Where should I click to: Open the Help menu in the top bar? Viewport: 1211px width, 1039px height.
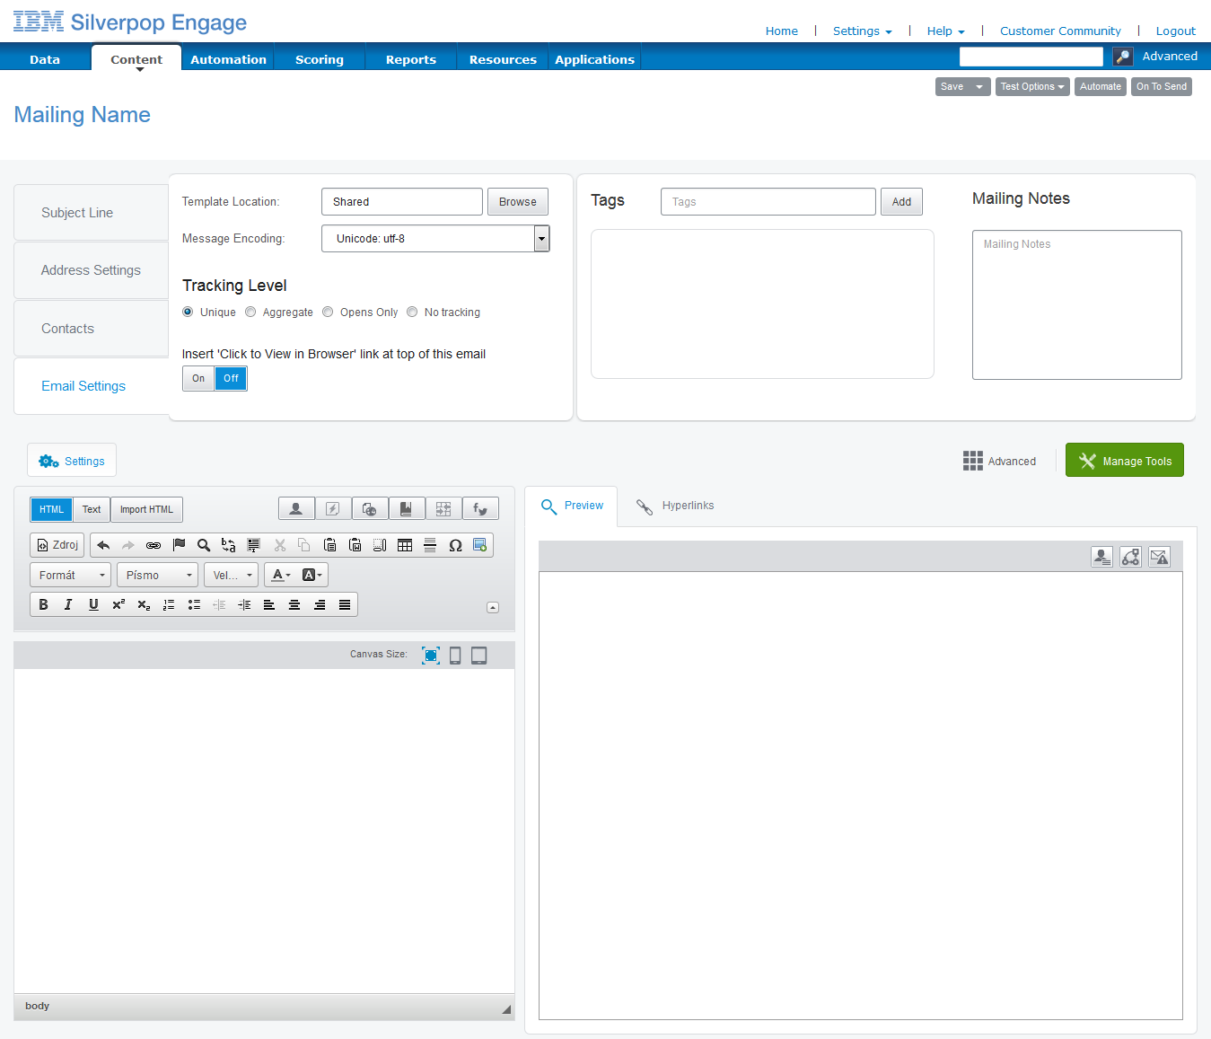tap(945, 31)
